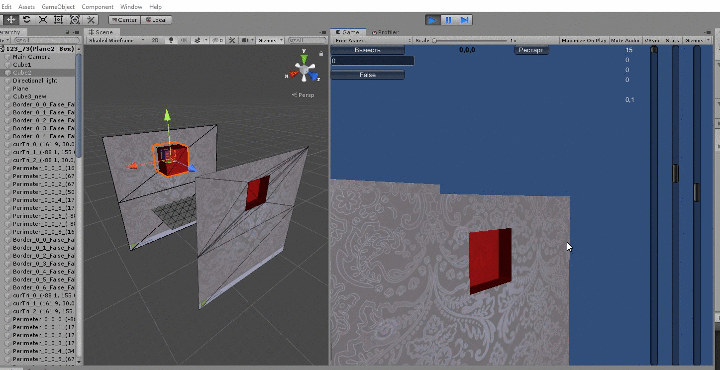Select the Rect transform tool
Image resolution: width=720 pixels, height=370 pixels.
59,20
